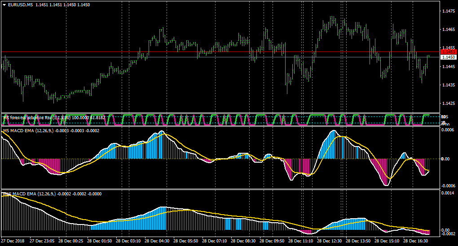The height and width of the screenshot is (246, 458).
Task: Select the red 1.1453 price level tag
Action: (x=449, y=52)
